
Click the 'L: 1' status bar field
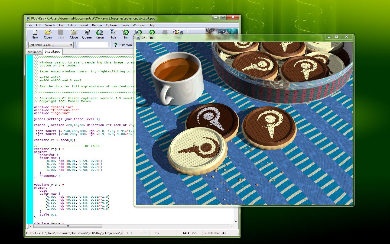130,233
